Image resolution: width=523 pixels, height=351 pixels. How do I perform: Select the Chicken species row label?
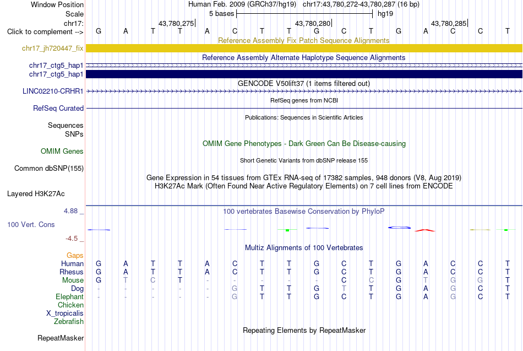tap(70, 305)
